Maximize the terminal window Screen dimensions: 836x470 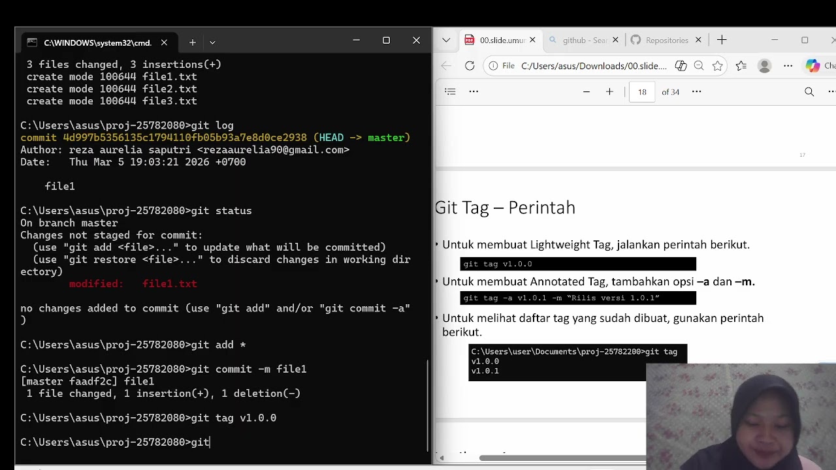pyautogui.click(x=386, y=40)
